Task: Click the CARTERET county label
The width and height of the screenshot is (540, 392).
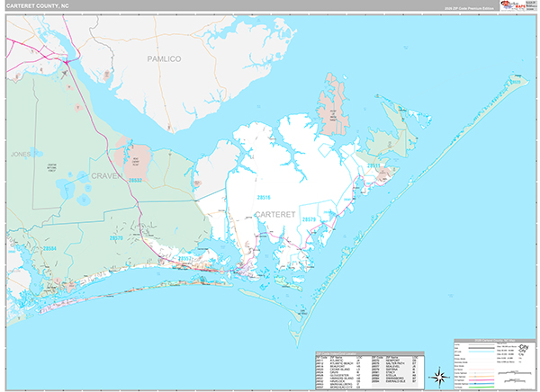Action: click(x=274, y=214)
